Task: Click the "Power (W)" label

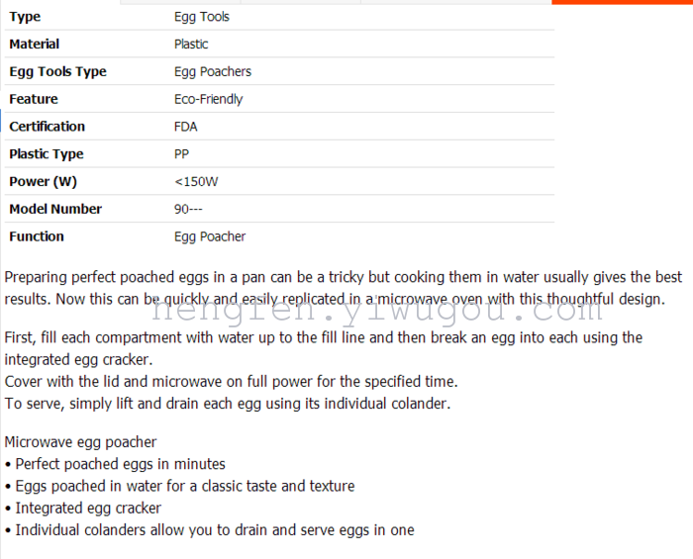Action: click(43, 182)
